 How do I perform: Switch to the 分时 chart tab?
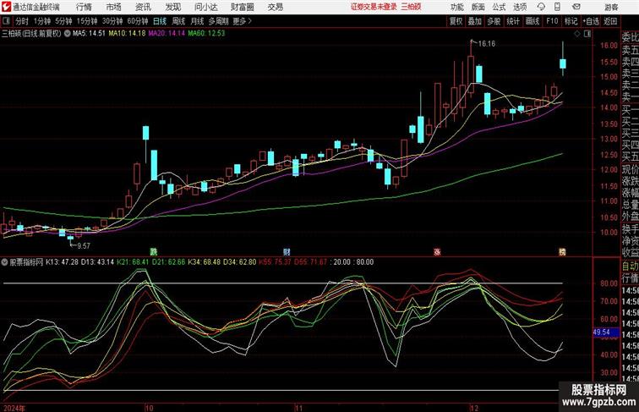coord(22,21)
